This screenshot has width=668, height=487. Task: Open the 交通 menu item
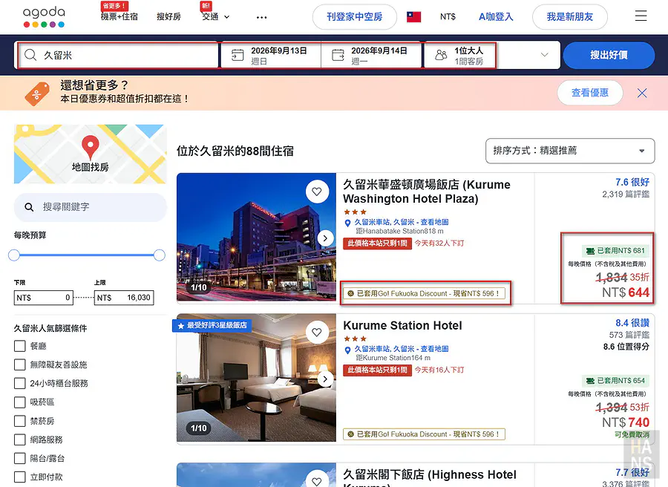tap(210, 16)
